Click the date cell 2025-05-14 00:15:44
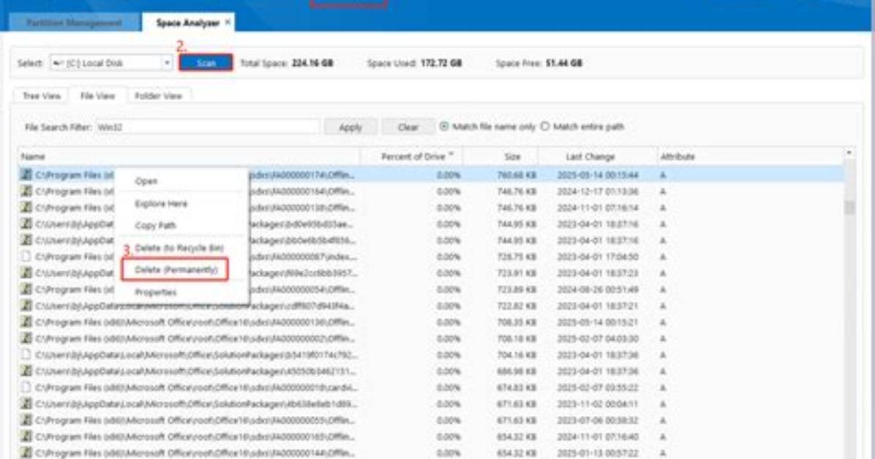 (x=598, y=175)
